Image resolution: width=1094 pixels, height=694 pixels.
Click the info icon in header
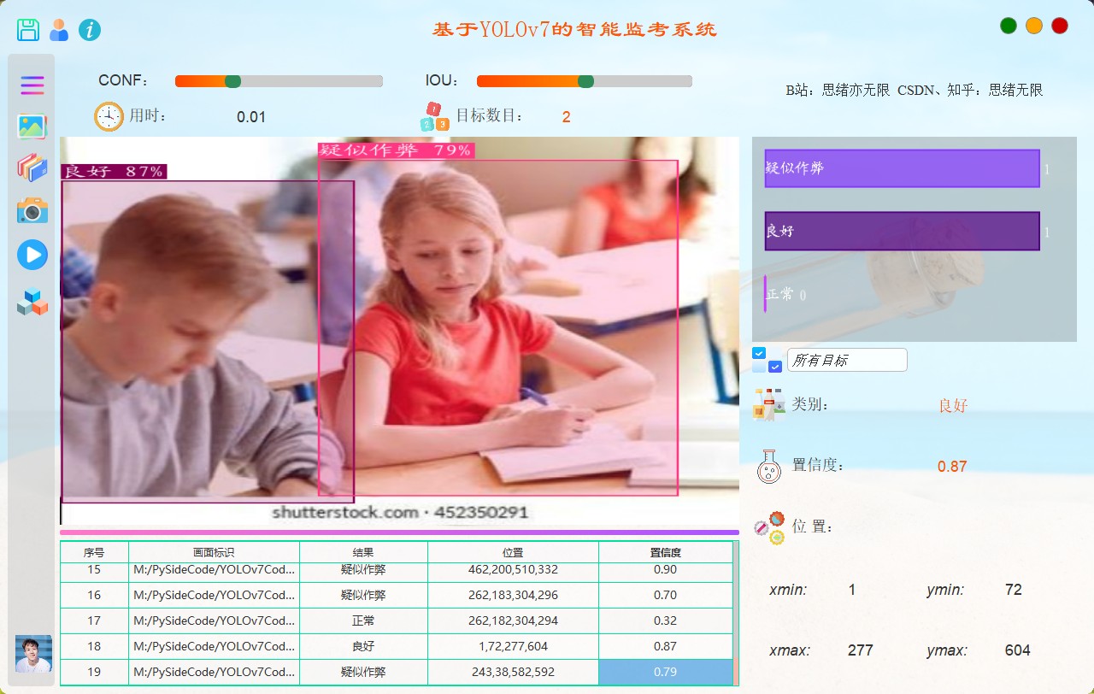pyautogui.click(x=90, y=30)
